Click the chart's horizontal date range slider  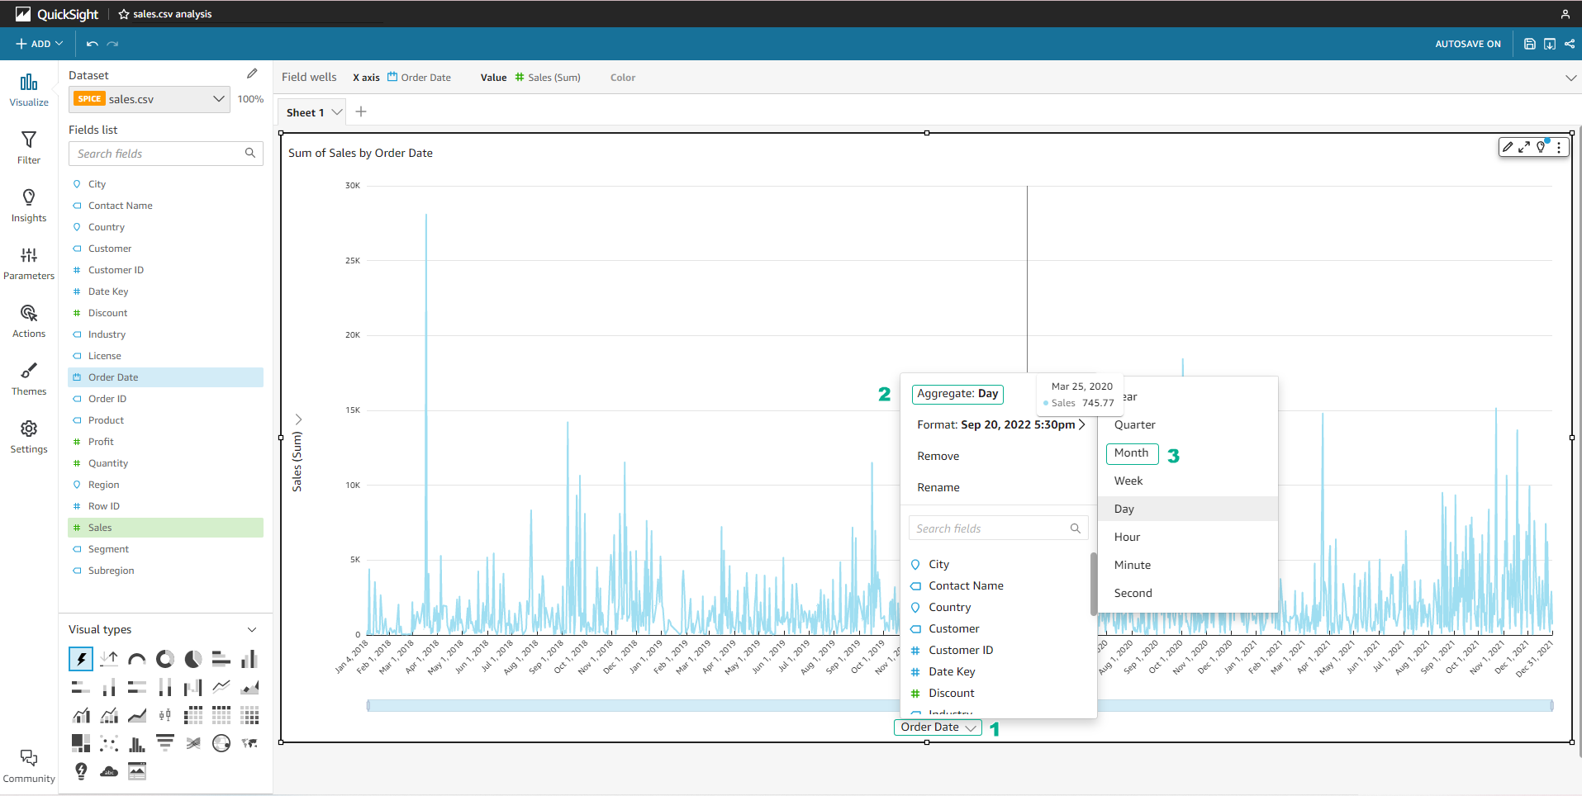[960, 706]
